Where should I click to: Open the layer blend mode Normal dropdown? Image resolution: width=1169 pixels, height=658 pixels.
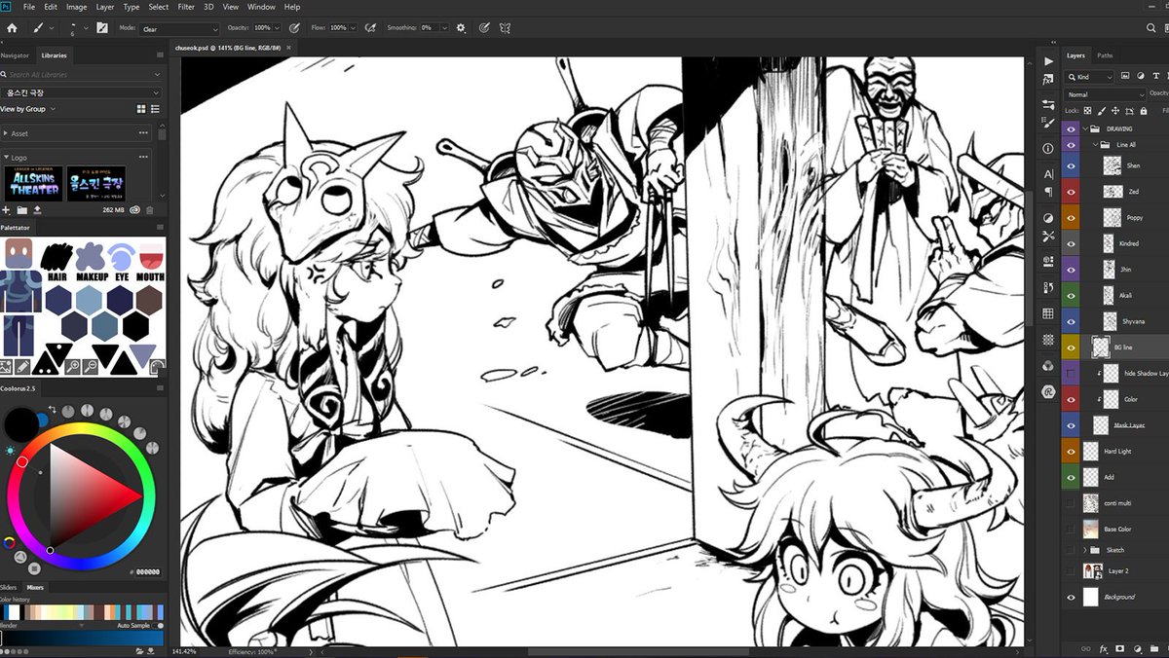click(1106, 94)
